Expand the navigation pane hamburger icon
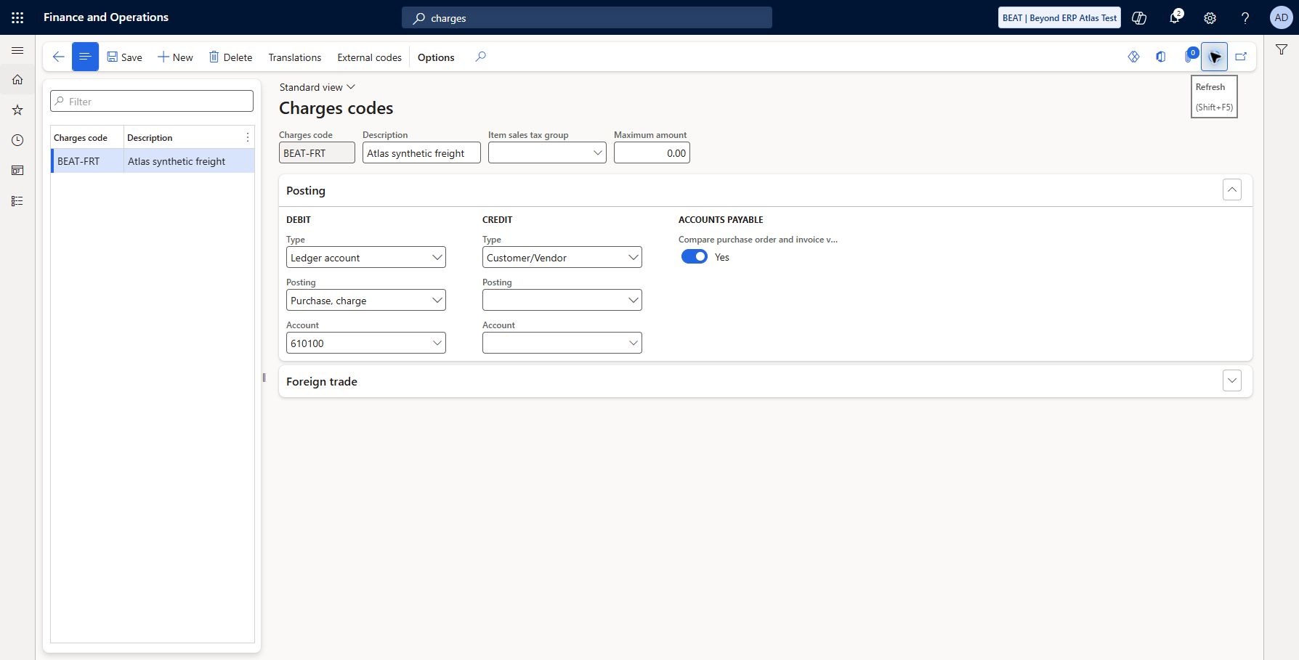This screenshot has height=660, width=1299. pyautogui.click(x=17, y=50)
